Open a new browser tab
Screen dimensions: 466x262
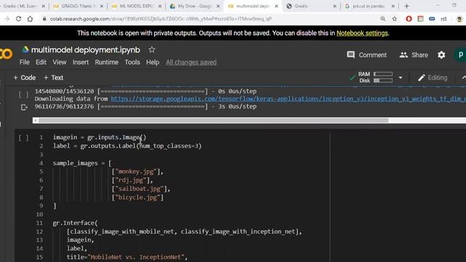click(x=406, y=6)
